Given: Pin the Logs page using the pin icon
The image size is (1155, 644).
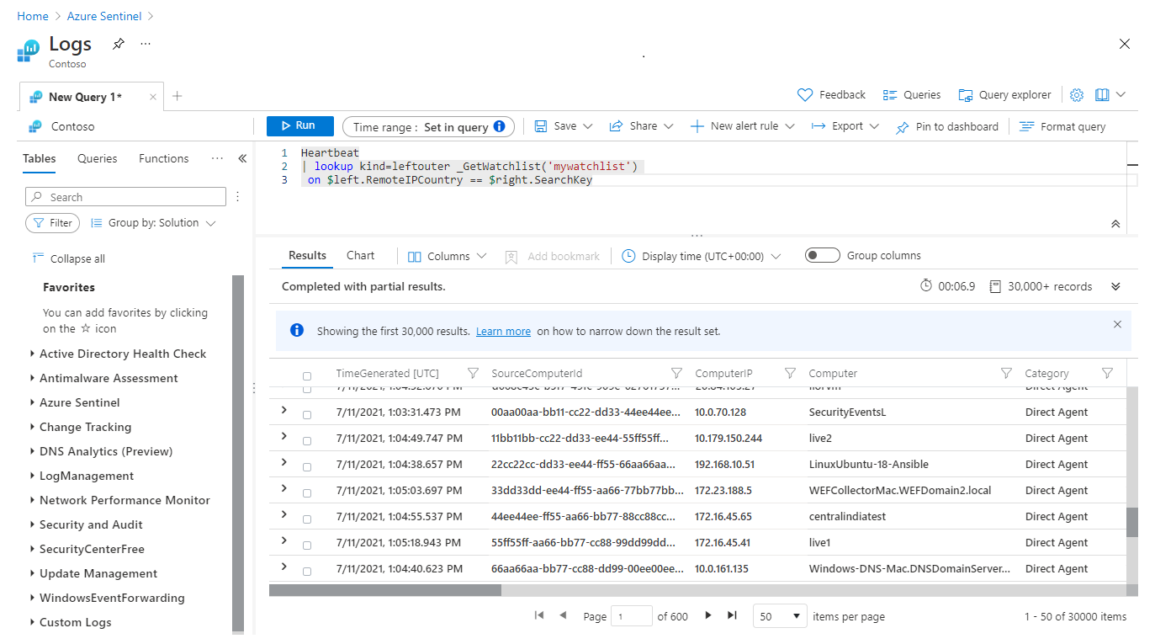Looking at the screenshot, I should coord(118,43).
